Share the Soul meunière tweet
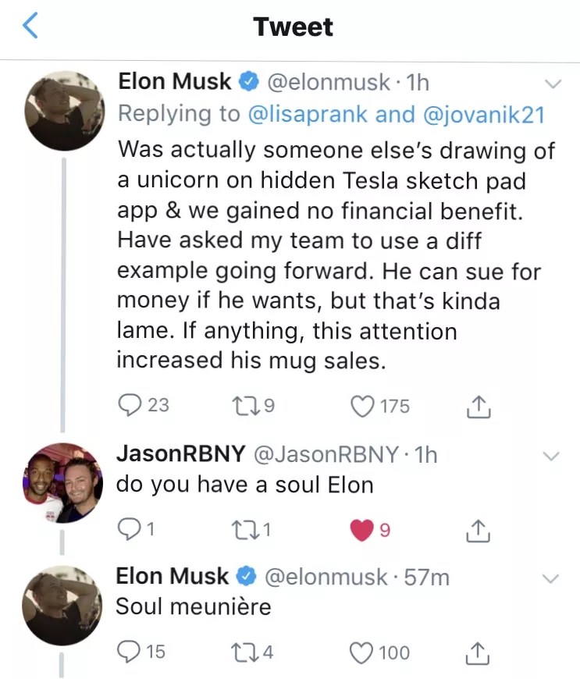 click(475, 651)
